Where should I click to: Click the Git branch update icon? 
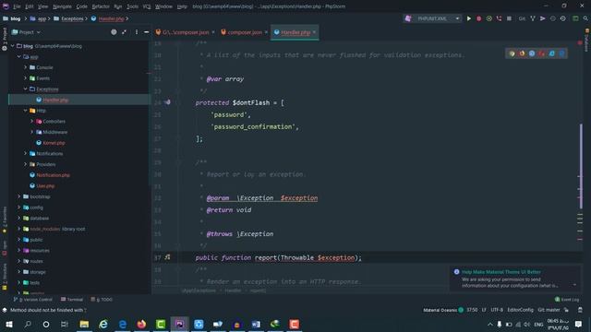pyautogui.click(x=533, y=18)
